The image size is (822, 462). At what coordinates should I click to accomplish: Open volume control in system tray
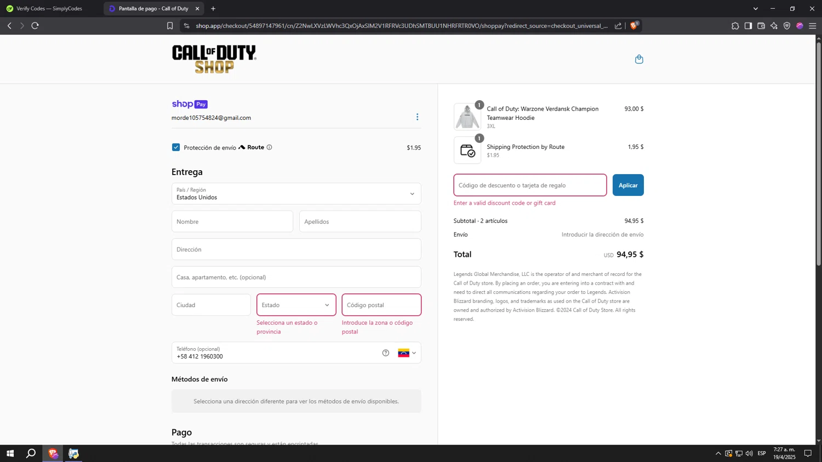pyautogui.click(x=749, y=453)
